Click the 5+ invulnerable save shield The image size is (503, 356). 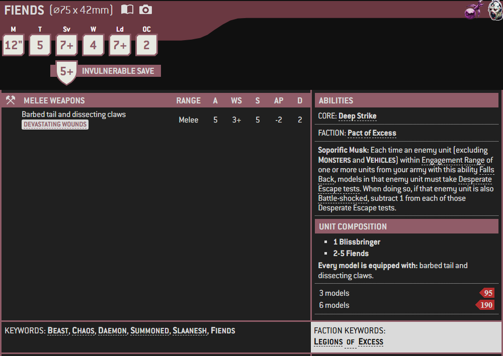66,71
